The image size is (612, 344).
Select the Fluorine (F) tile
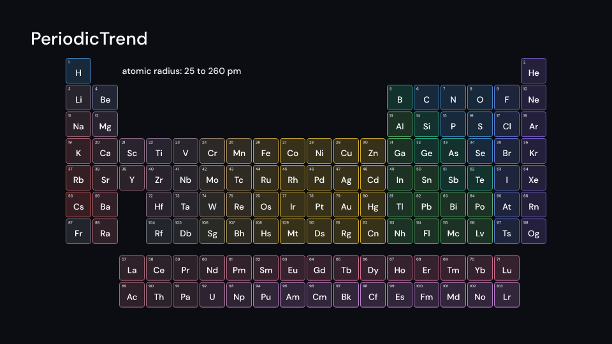point(507,97)
